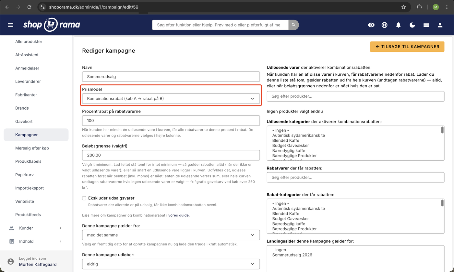Open browser extensions puzzle icon
This screenshot has height=272, width=454.
click(x=419, y=7)
